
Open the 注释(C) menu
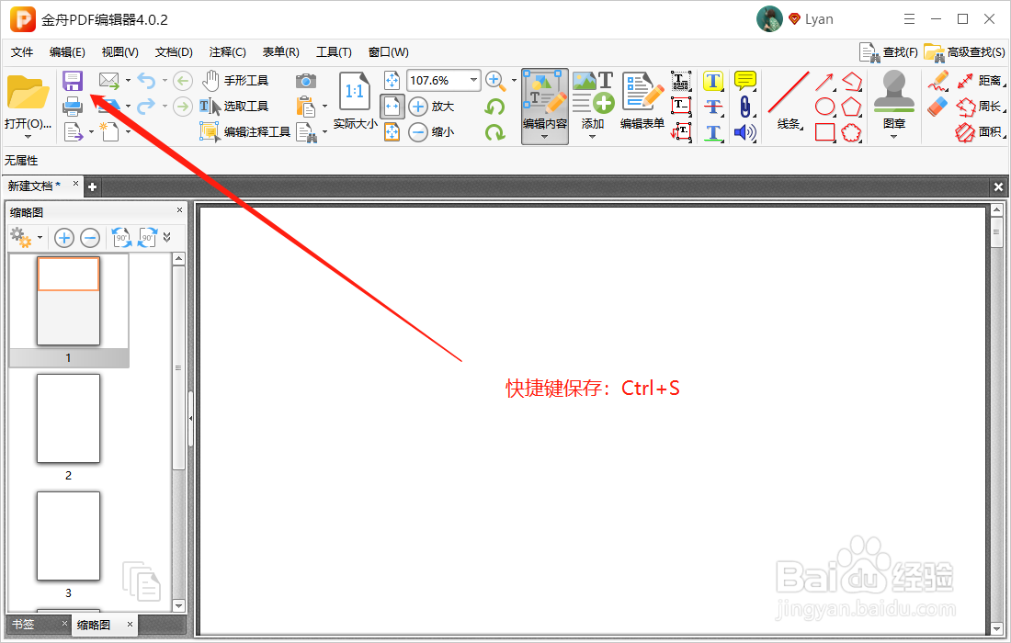227,52
